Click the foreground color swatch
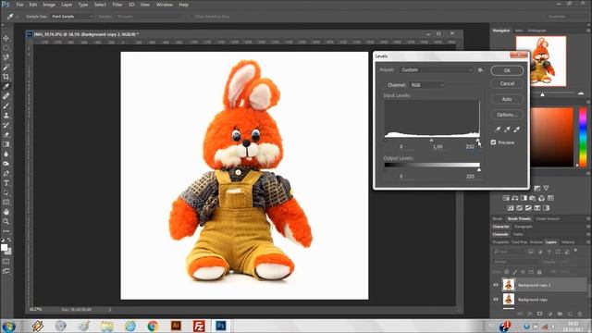Image resolution: width=592 pixels, height=333 pixels. [x=4, y=248]
